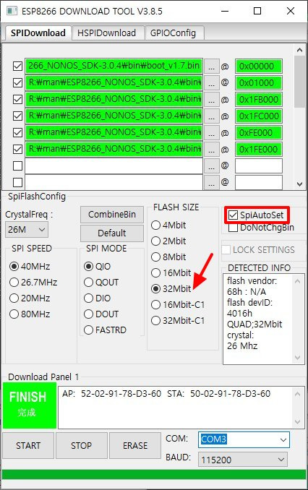Switch to the HSPIDownload tab

[x=107, y=33]
